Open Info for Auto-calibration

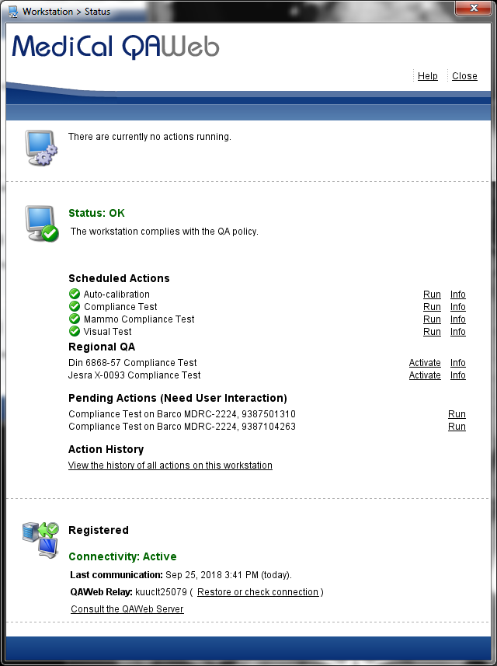[x=458, y=295]
